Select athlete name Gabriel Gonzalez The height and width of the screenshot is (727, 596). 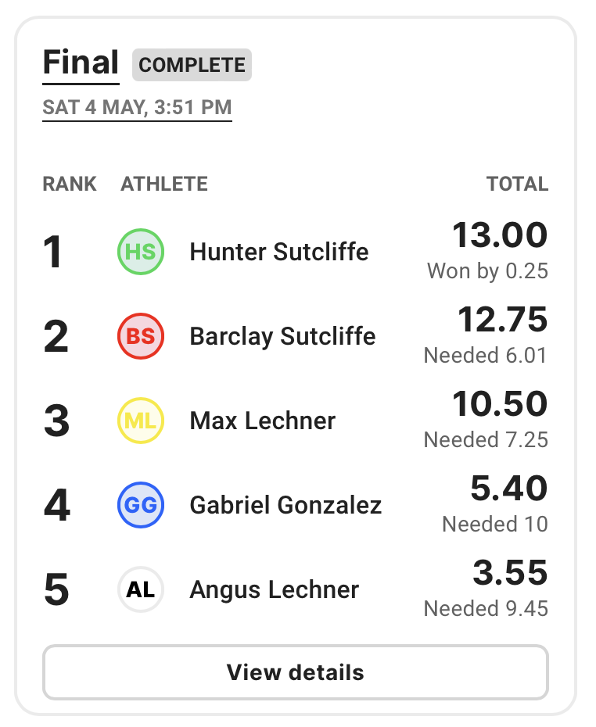285,505
